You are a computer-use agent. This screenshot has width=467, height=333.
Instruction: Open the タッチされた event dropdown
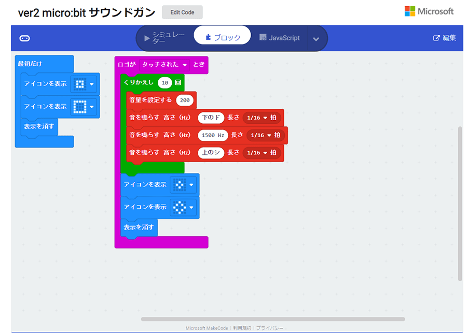[164, 65]
